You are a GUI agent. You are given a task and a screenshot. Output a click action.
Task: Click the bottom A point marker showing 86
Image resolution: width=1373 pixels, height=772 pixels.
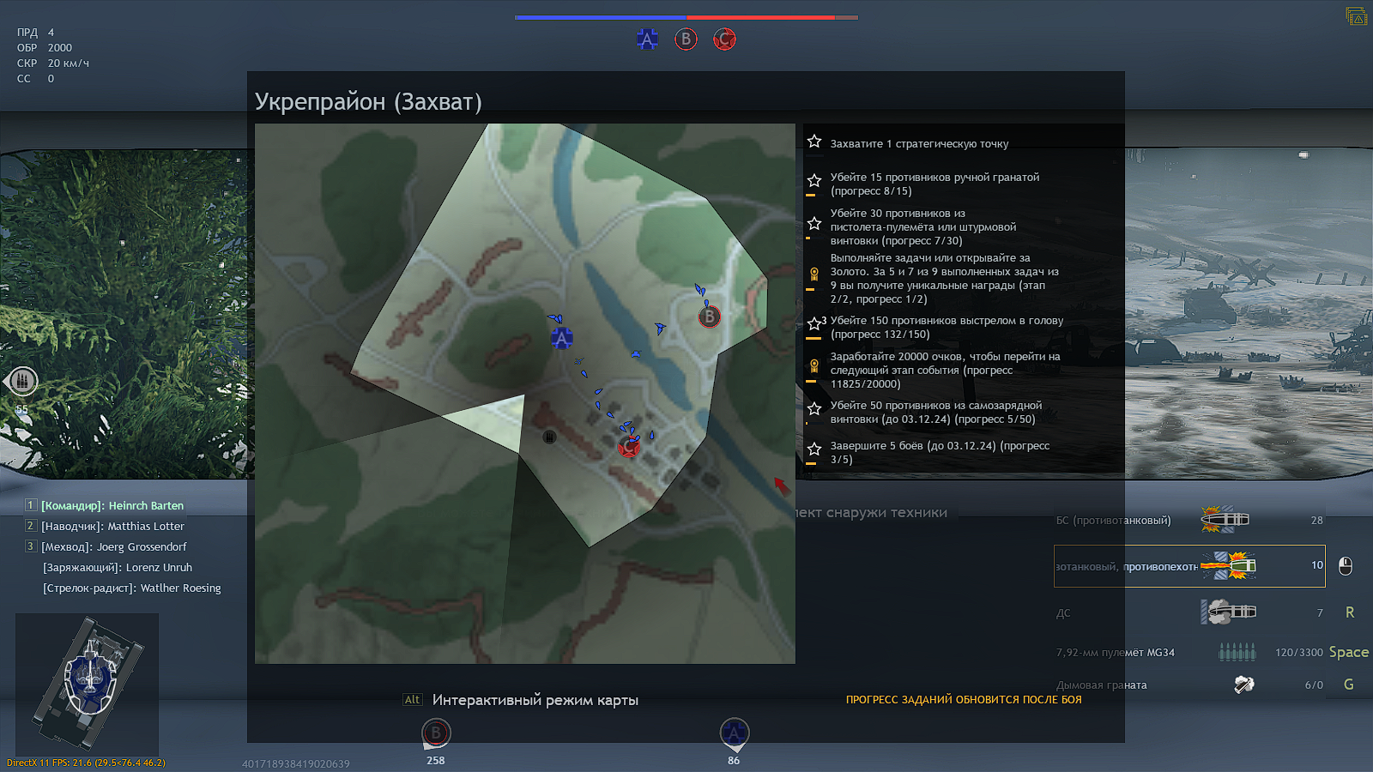point(734,734)
